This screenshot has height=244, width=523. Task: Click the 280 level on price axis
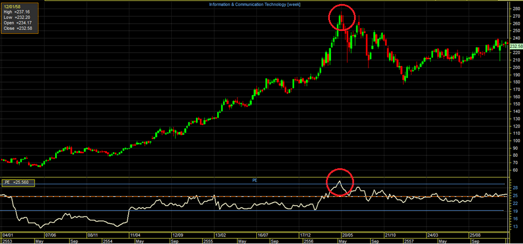(515, 9)
